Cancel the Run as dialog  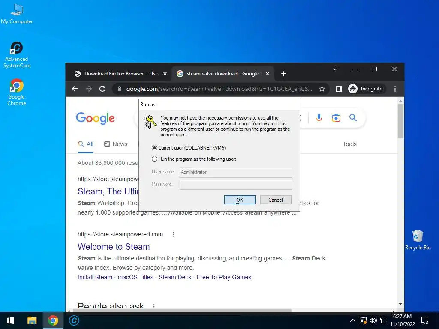pos(276,200)
